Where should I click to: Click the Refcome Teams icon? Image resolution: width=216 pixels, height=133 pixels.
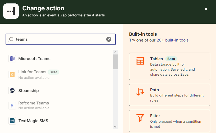12,106
